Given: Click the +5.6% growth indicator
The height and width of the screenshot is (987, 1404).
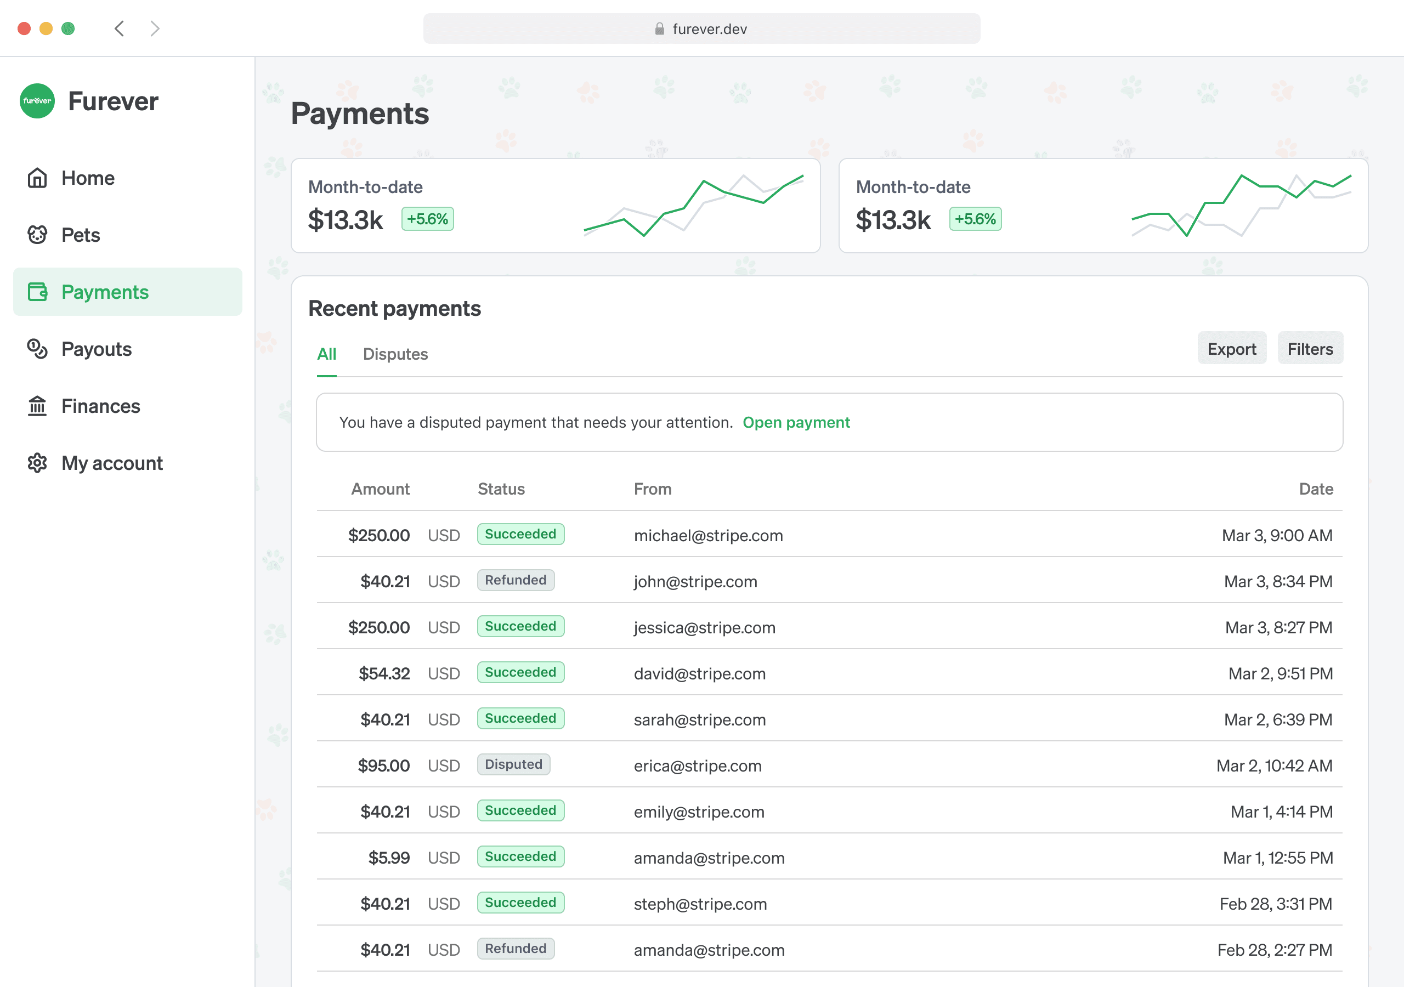Looking at the screenshot, I should [427, 218].
